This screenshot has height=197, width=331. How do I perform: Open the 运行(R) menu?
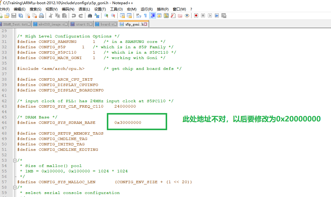(x=146, y=9)
